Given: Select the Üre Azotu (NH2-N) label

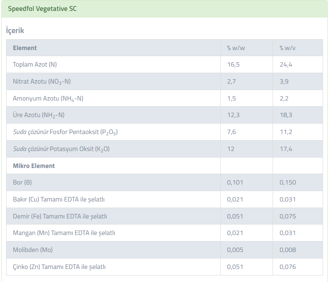Looking at the screenshot, I should pyautogui.click(x=39, y=115).
